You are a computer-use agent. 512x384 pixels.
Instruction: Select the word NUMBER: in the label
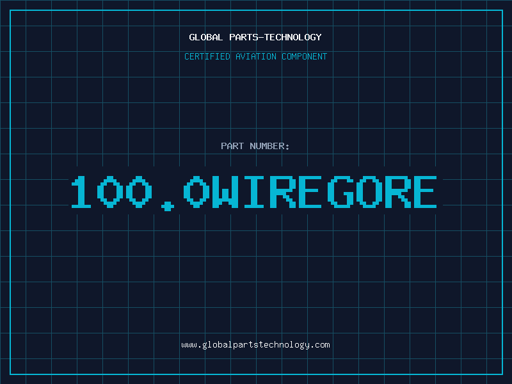pyautogui.click(x=270, y=146)
